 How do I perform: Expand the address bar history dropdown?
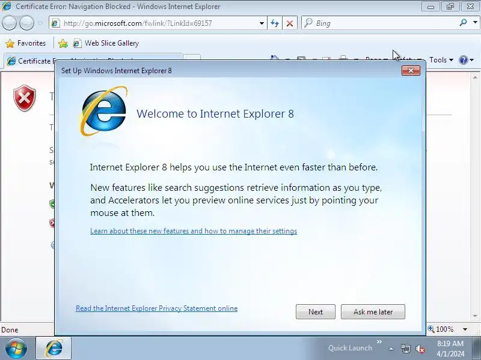click(x=262, y=23)
